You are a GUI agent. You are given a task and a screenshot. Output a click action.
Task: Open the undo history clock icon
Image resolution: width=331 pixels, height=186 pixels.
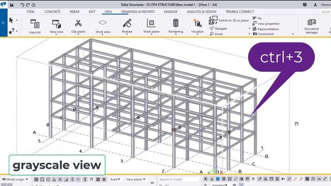pos(33,5)
